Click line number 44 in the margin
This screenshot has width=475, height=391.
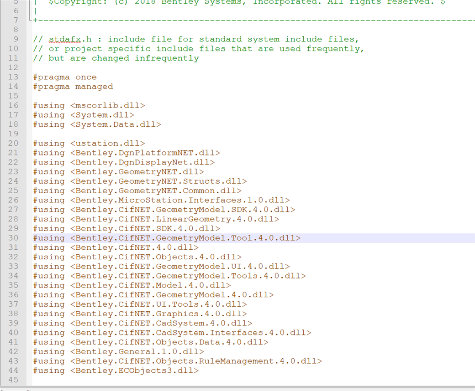pos(13,370)
